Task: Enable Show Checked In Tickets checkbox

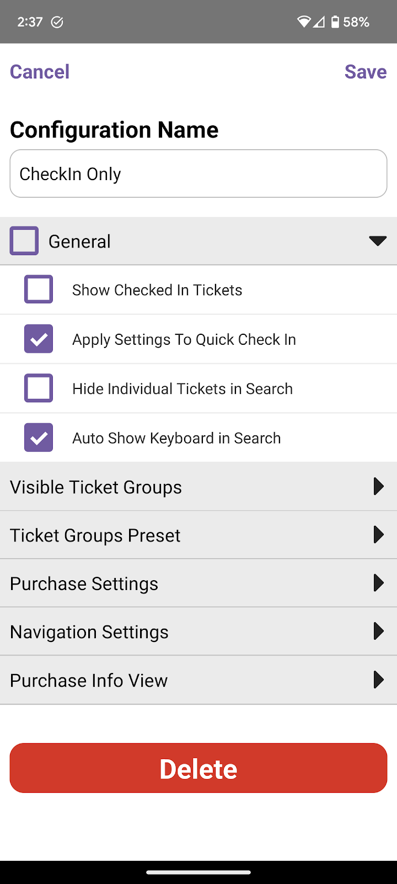Action: click(x=39, y=290)
